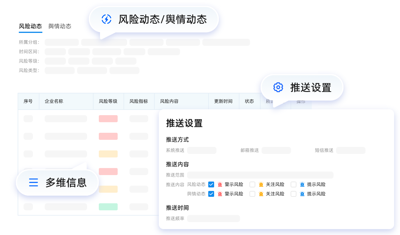Screen dimensions: 400x235
Task: Click orange alarm icon in 风险动态 row
Action: pos(261,184)
